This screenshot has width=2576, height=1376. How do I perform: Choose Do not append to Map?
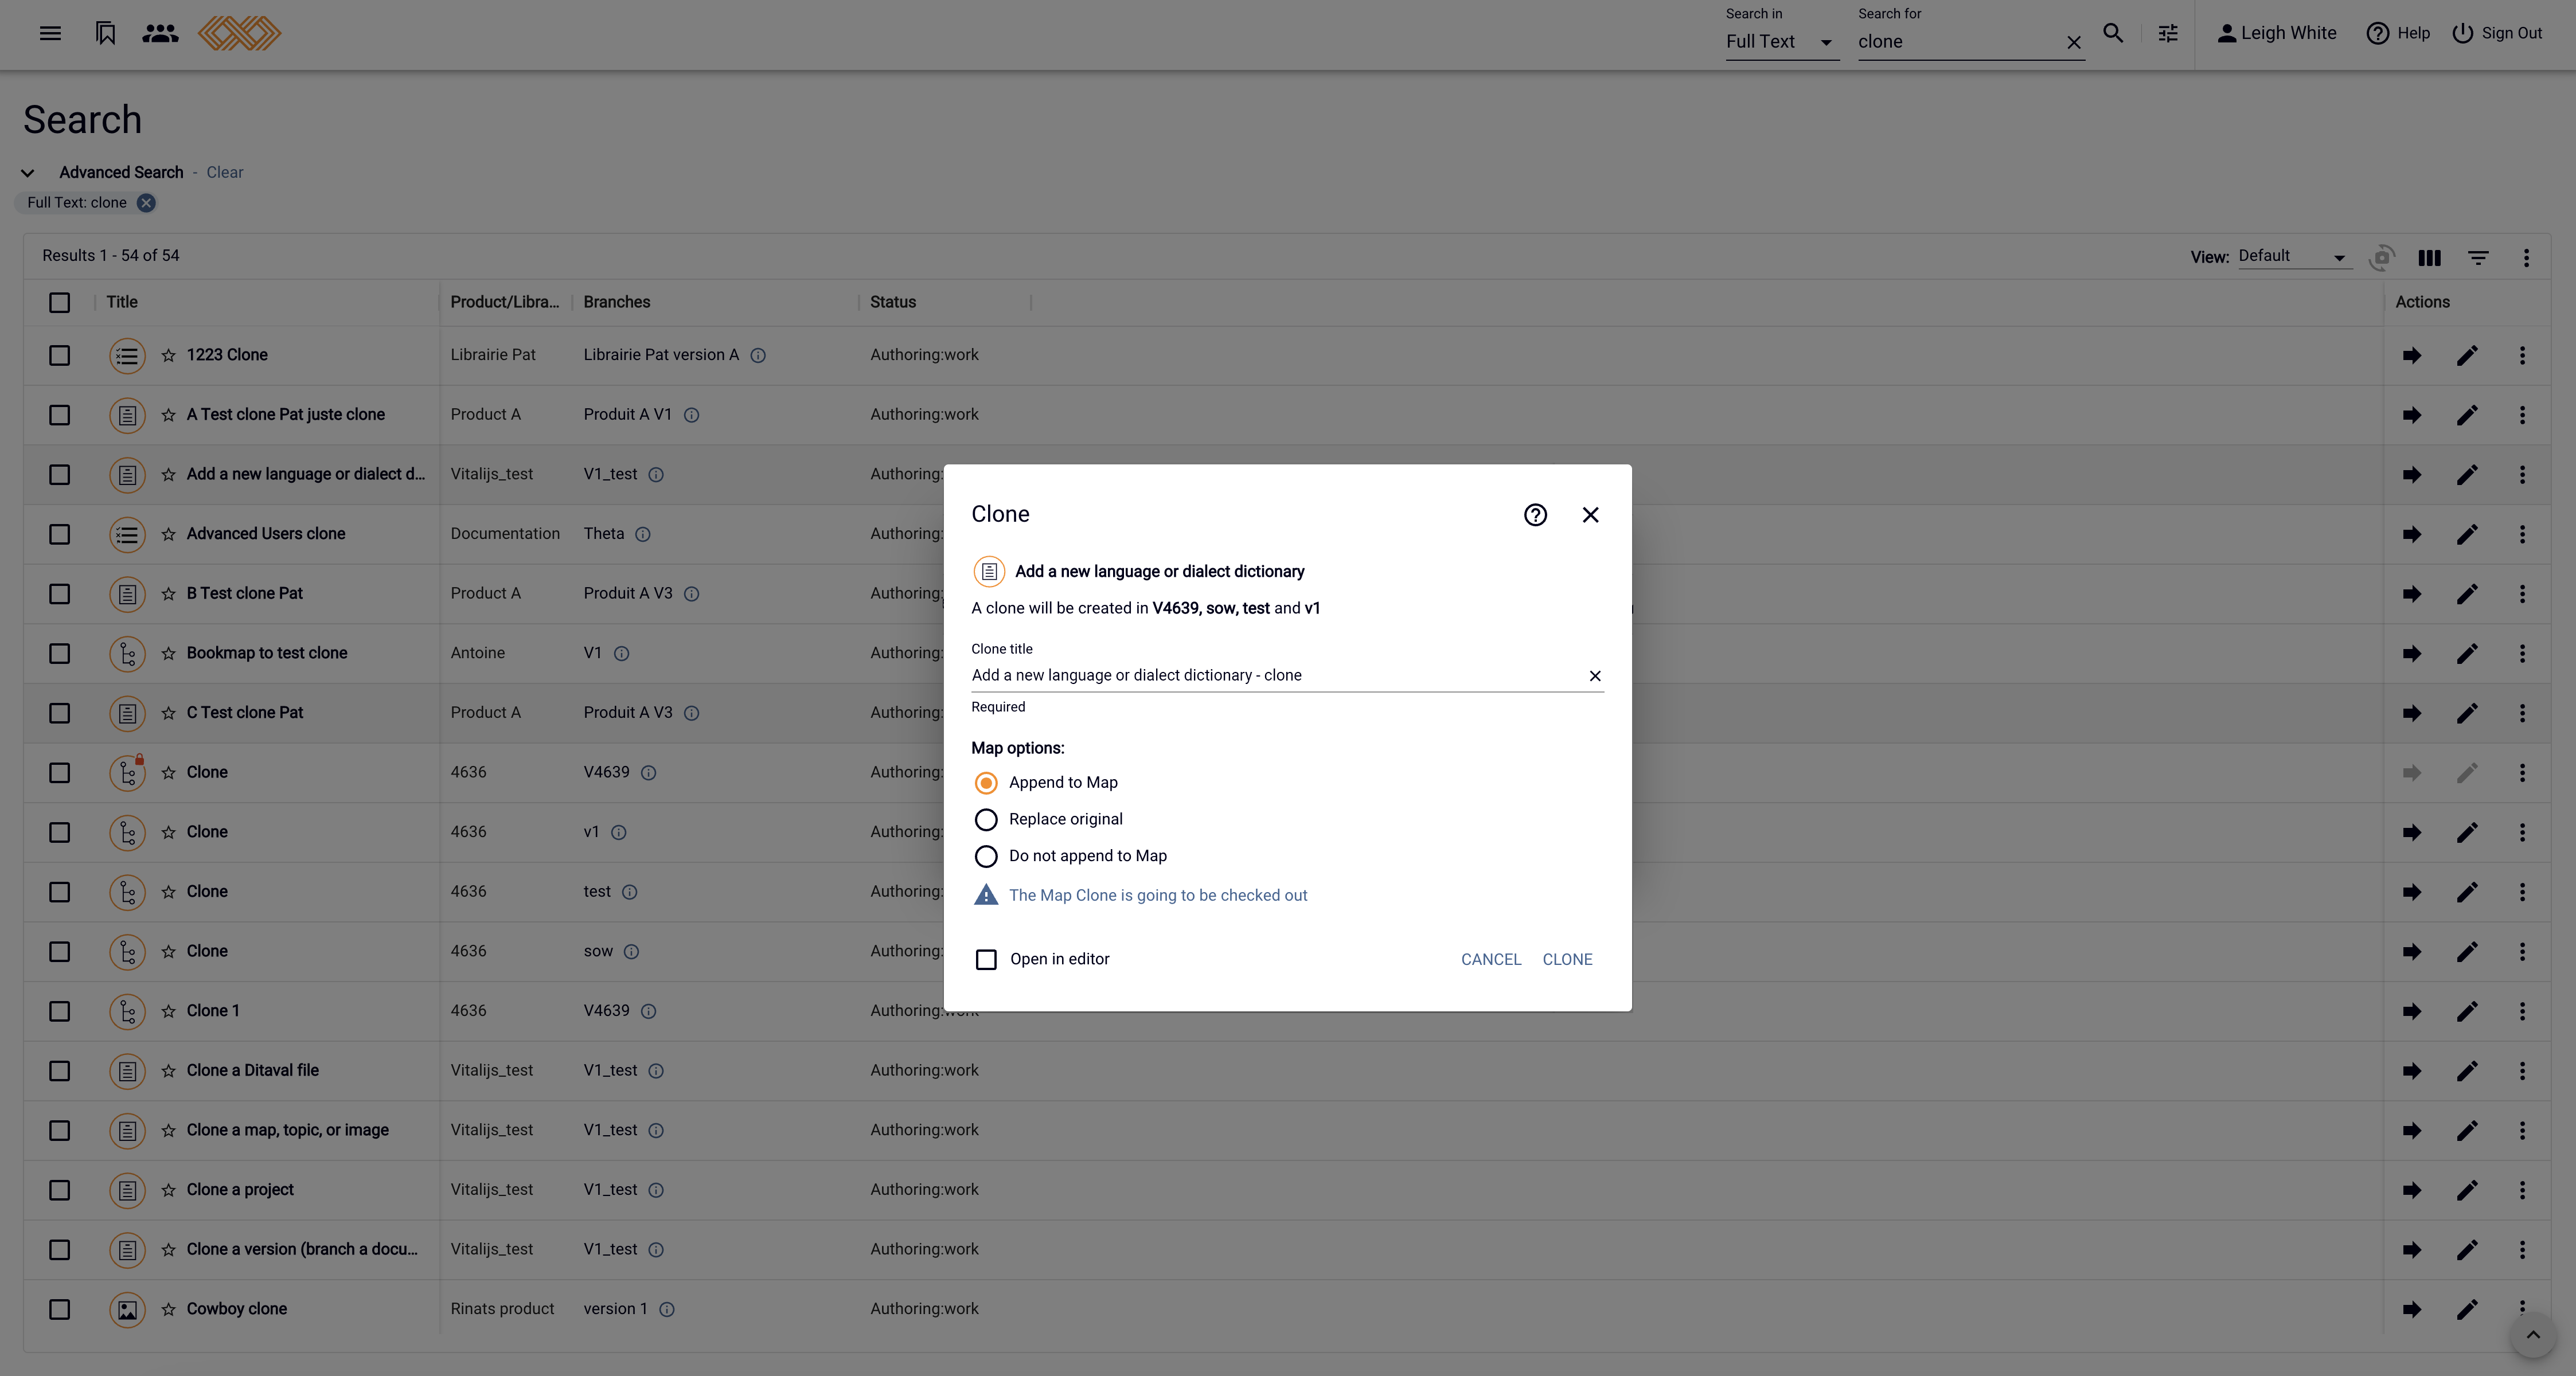[986, 856]
